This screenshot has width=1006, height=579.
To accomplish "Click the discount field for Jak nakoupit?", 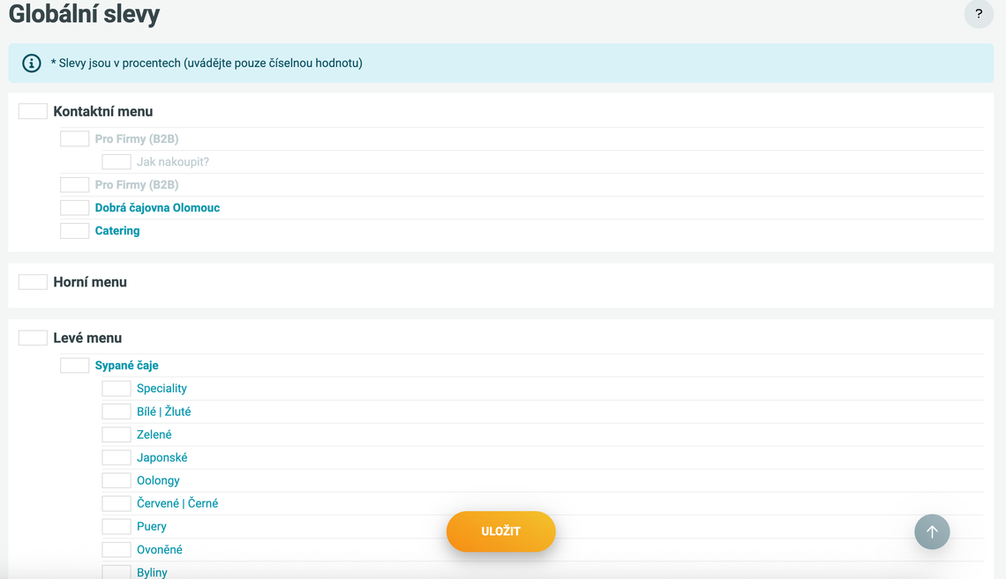I will 116,162.
